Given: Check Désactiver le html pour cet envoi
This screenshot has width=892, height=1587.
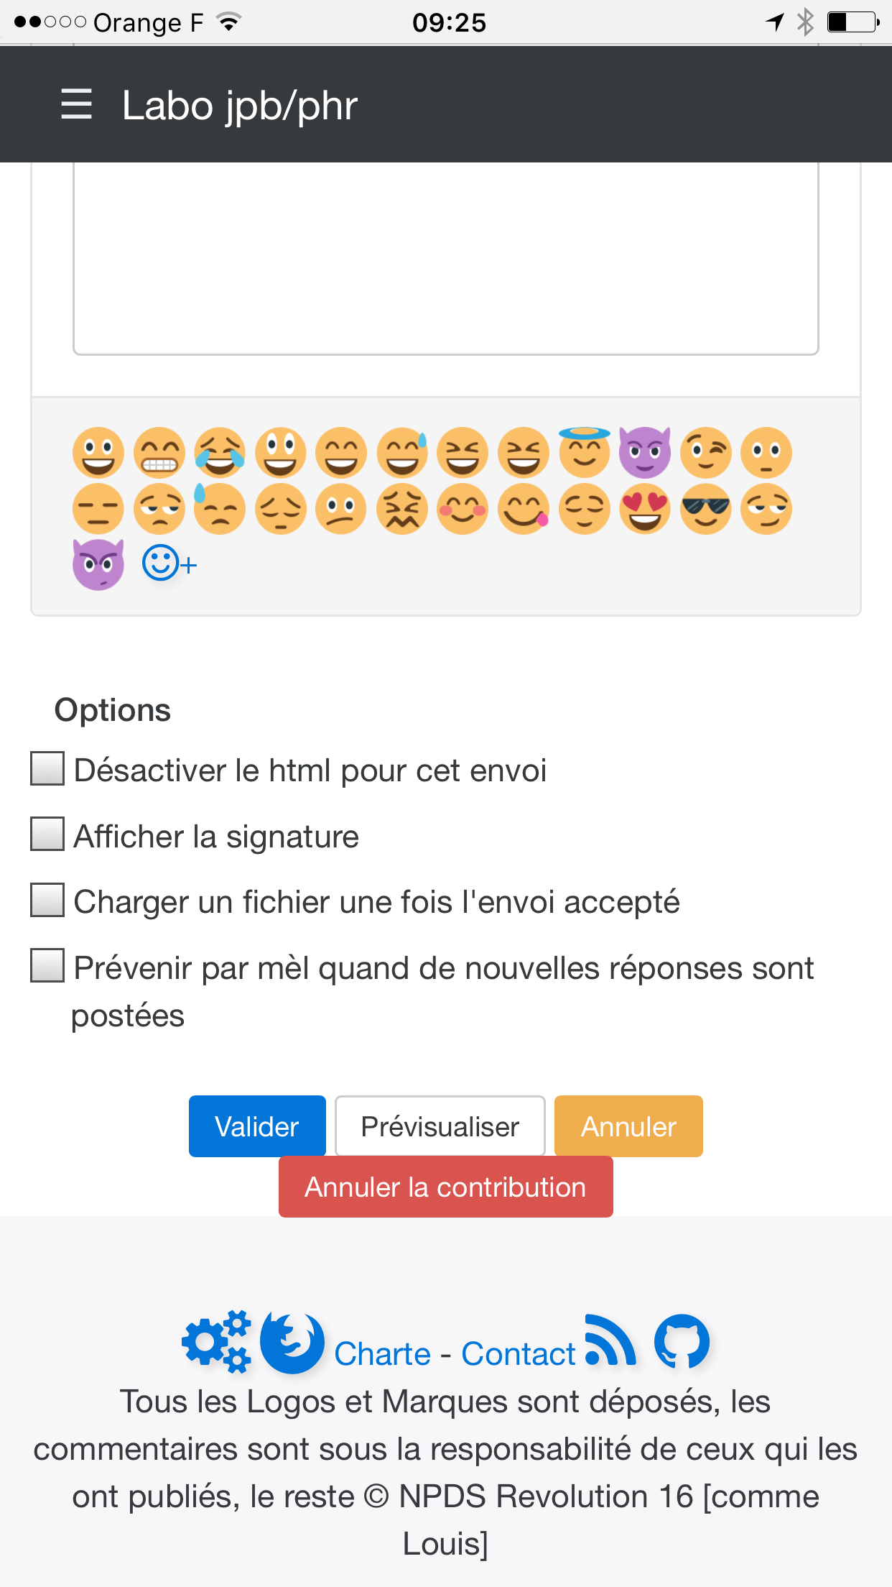Looking at the screenshot, I should [x=47, y=768].
